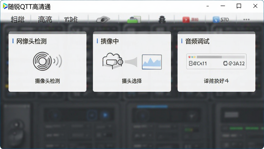This screenshot has height=149, width=264.
Task: Click the label under the audio debug meter
Action: tap(216, 81)
